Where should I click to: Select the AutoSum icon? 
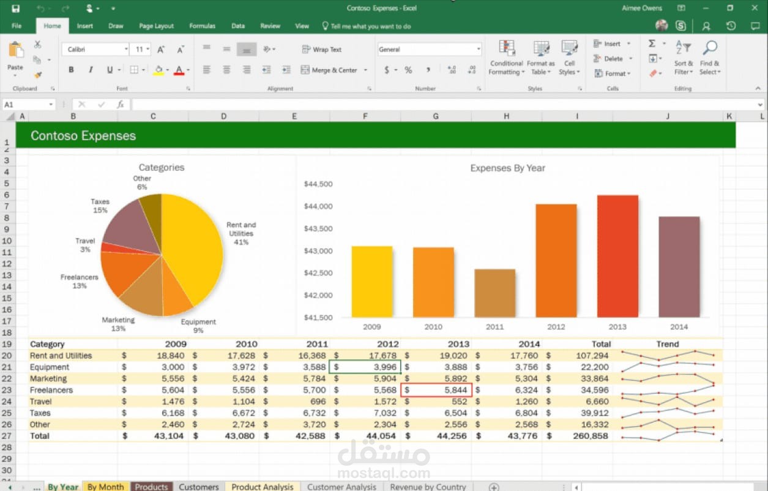coord(652,43)
